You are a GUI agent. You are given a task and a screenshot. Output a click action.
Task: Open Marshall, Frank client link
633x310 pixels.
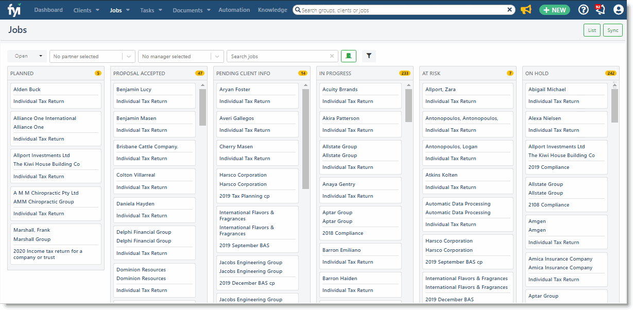tap(31, 230)
